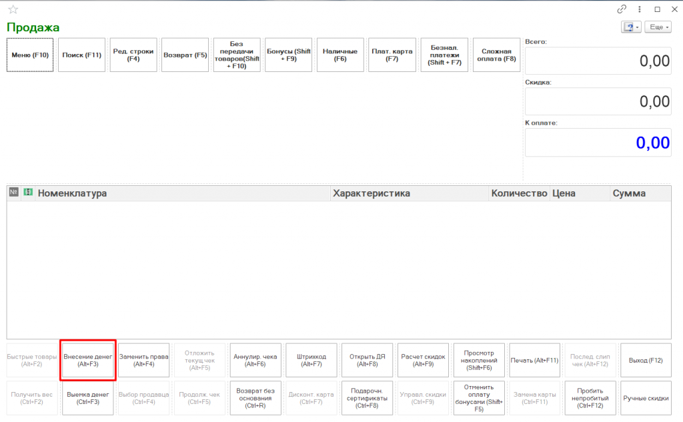Click the К оплате amount field
The height and width of the screenshot is (422, 683).
pyautogui.click(x=598, y=143)
